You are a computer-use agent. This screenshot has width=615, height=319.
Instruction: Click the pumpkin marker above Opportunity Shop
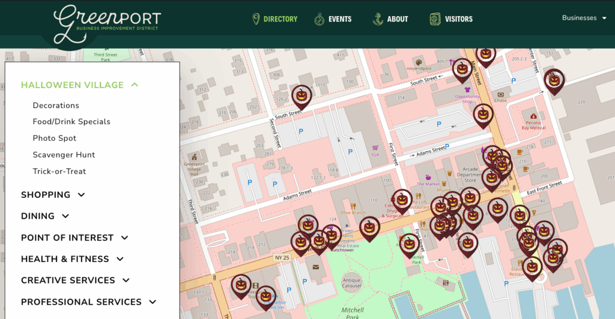(x=462, y=69)
